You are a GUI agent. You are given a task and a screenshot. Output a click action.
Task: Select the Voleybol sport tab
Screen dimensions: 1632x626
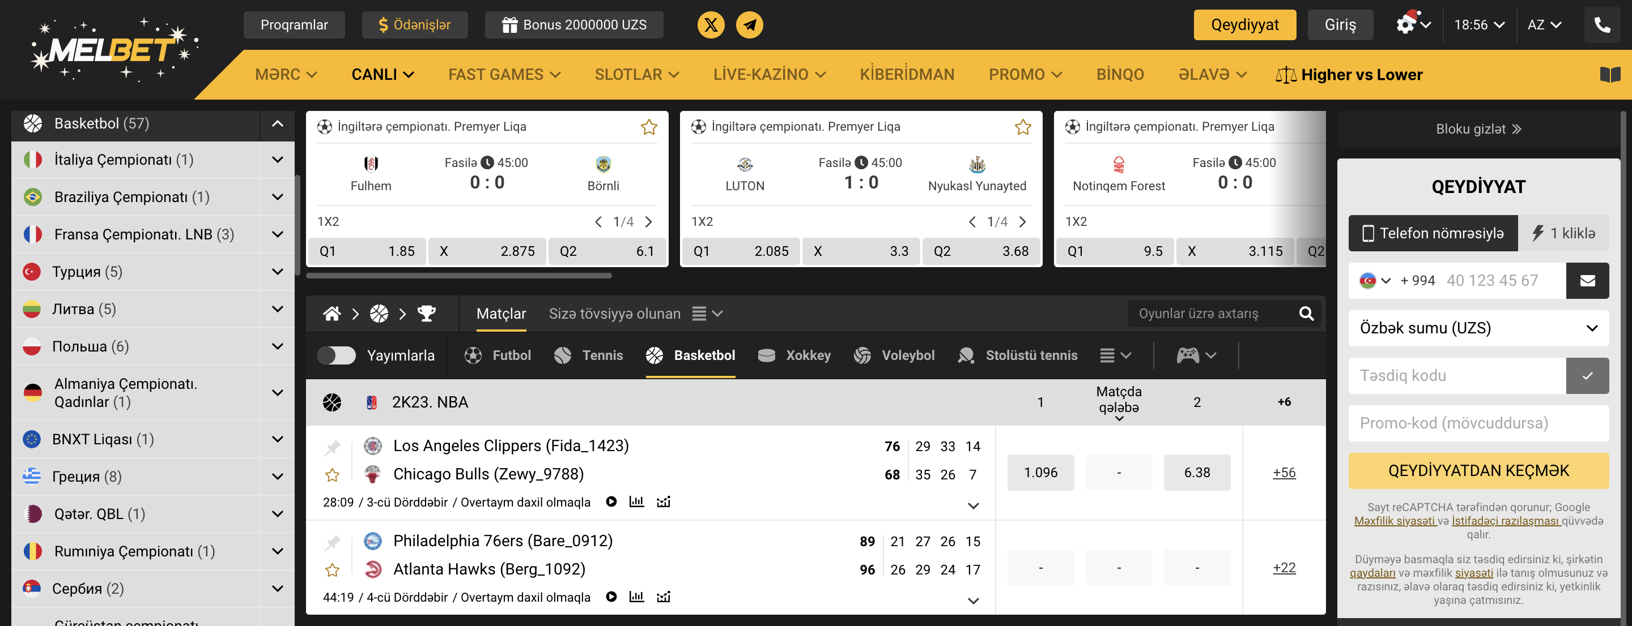coord(894,355)
